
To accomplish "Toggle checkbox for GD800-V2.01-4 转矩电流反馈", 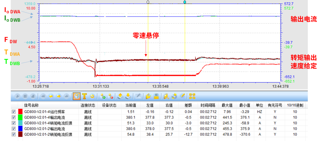I will pos(13,123).
